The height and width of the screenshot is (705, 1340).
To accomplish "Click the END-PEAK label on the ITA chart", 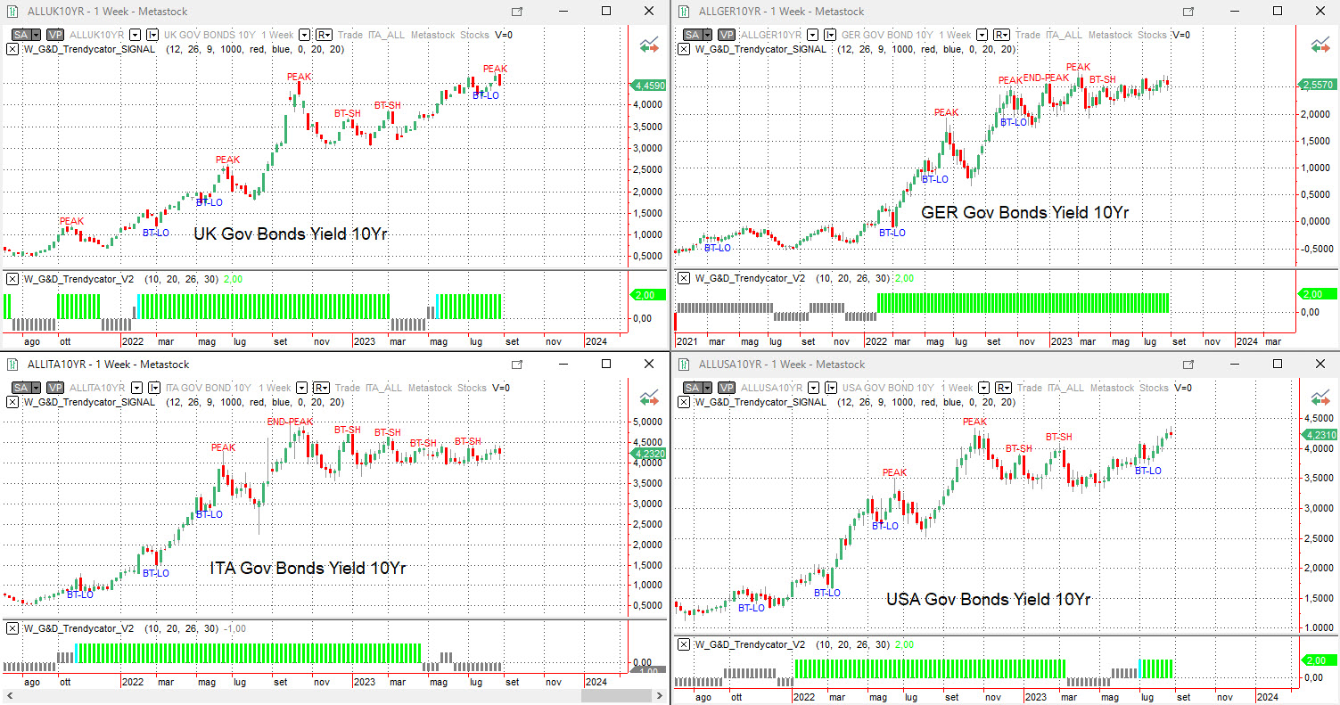I will pyautogui.click(x=290, y=422).
